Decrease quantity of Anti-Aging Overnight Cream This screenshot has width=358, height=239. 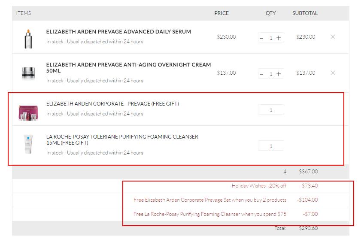262,74
